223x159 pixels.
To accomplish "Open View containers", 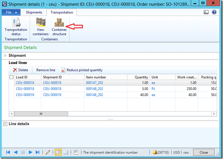I will [x=40, y=27].
